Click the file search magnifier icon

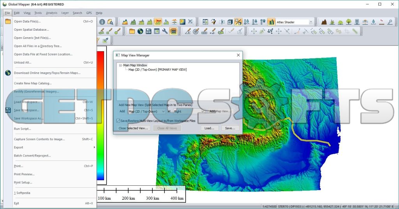tap(110, 22)
